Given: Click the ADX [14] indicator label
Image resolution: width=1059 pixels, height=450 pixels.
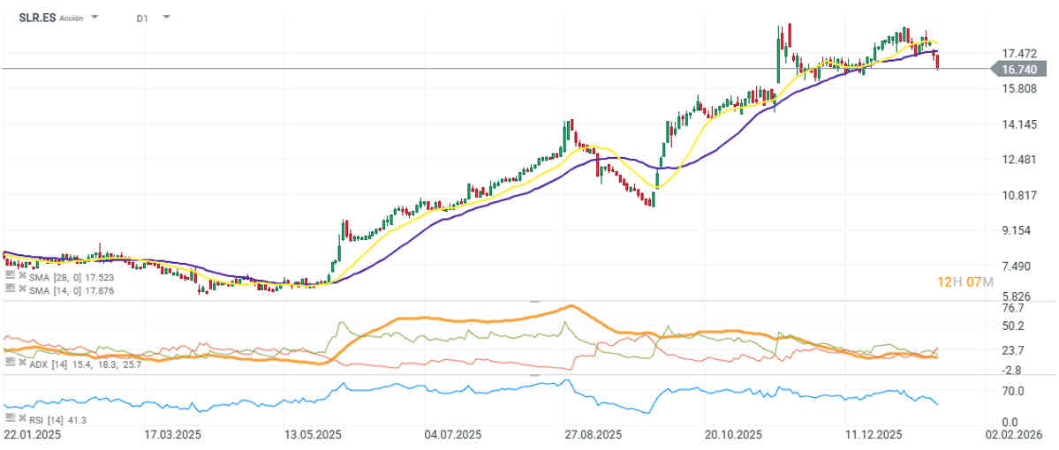Looking at the screenshot, I should tap(48, 363).
